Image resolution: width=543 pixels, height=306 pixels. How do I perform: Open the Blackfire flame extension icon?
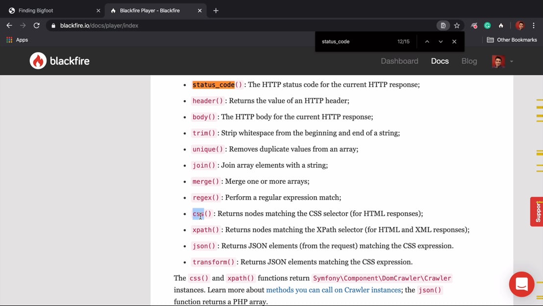[501, 25]
